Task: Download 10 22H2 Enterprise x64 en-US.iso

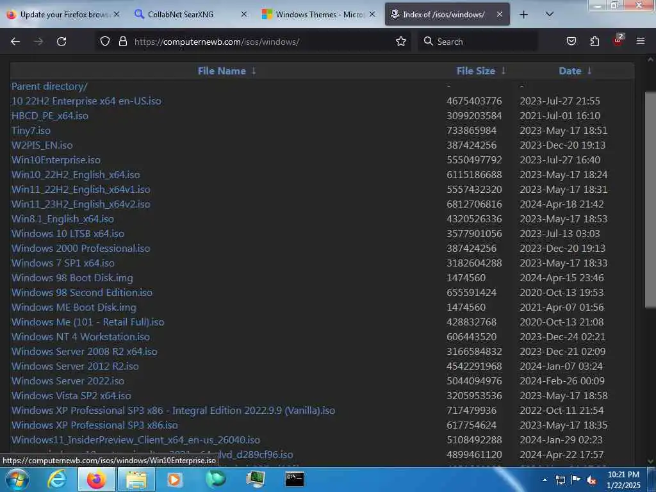Action: 86,101
